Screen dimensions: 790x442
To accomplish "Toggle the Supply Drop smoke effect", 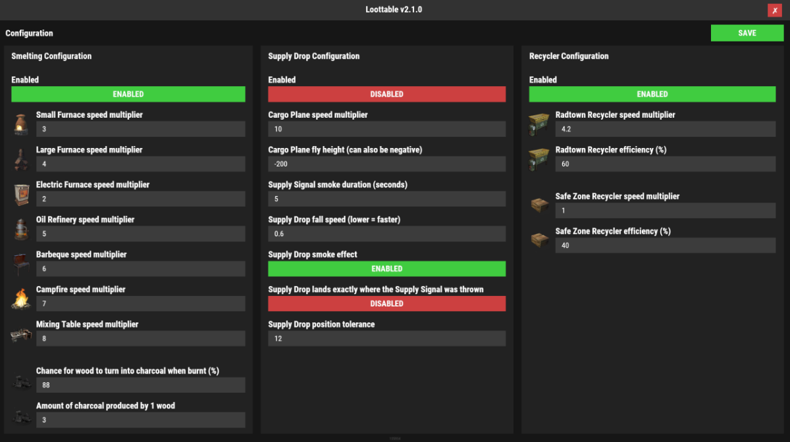I will coord(386,268).
